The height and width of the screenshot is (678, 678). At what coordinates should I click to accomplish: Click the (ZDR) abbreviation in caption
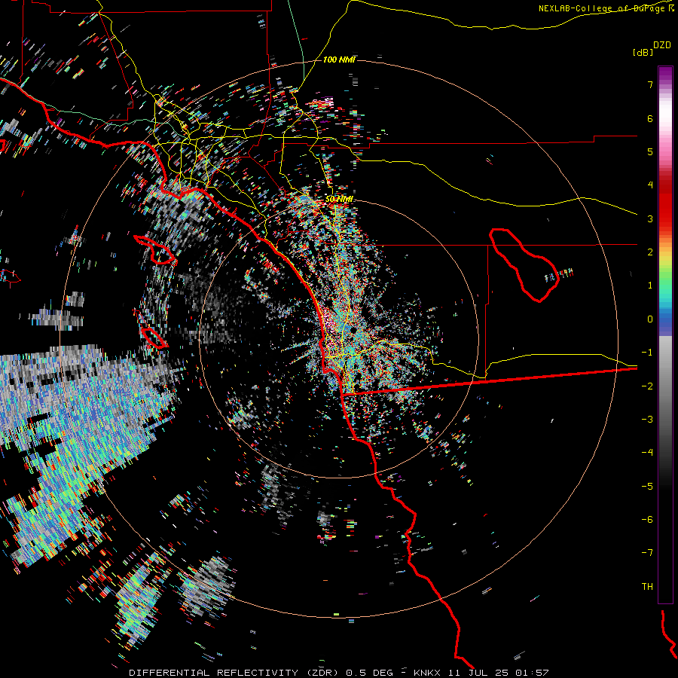pyautogui.click(x=323, y=673)
